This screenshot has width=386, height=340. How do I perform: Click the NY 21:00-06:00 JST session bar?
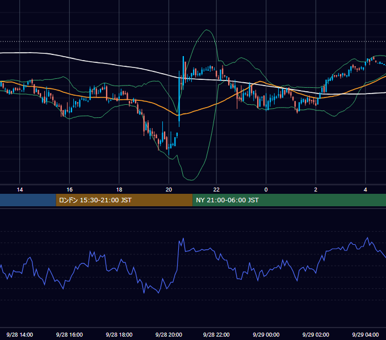coord(289,200)
